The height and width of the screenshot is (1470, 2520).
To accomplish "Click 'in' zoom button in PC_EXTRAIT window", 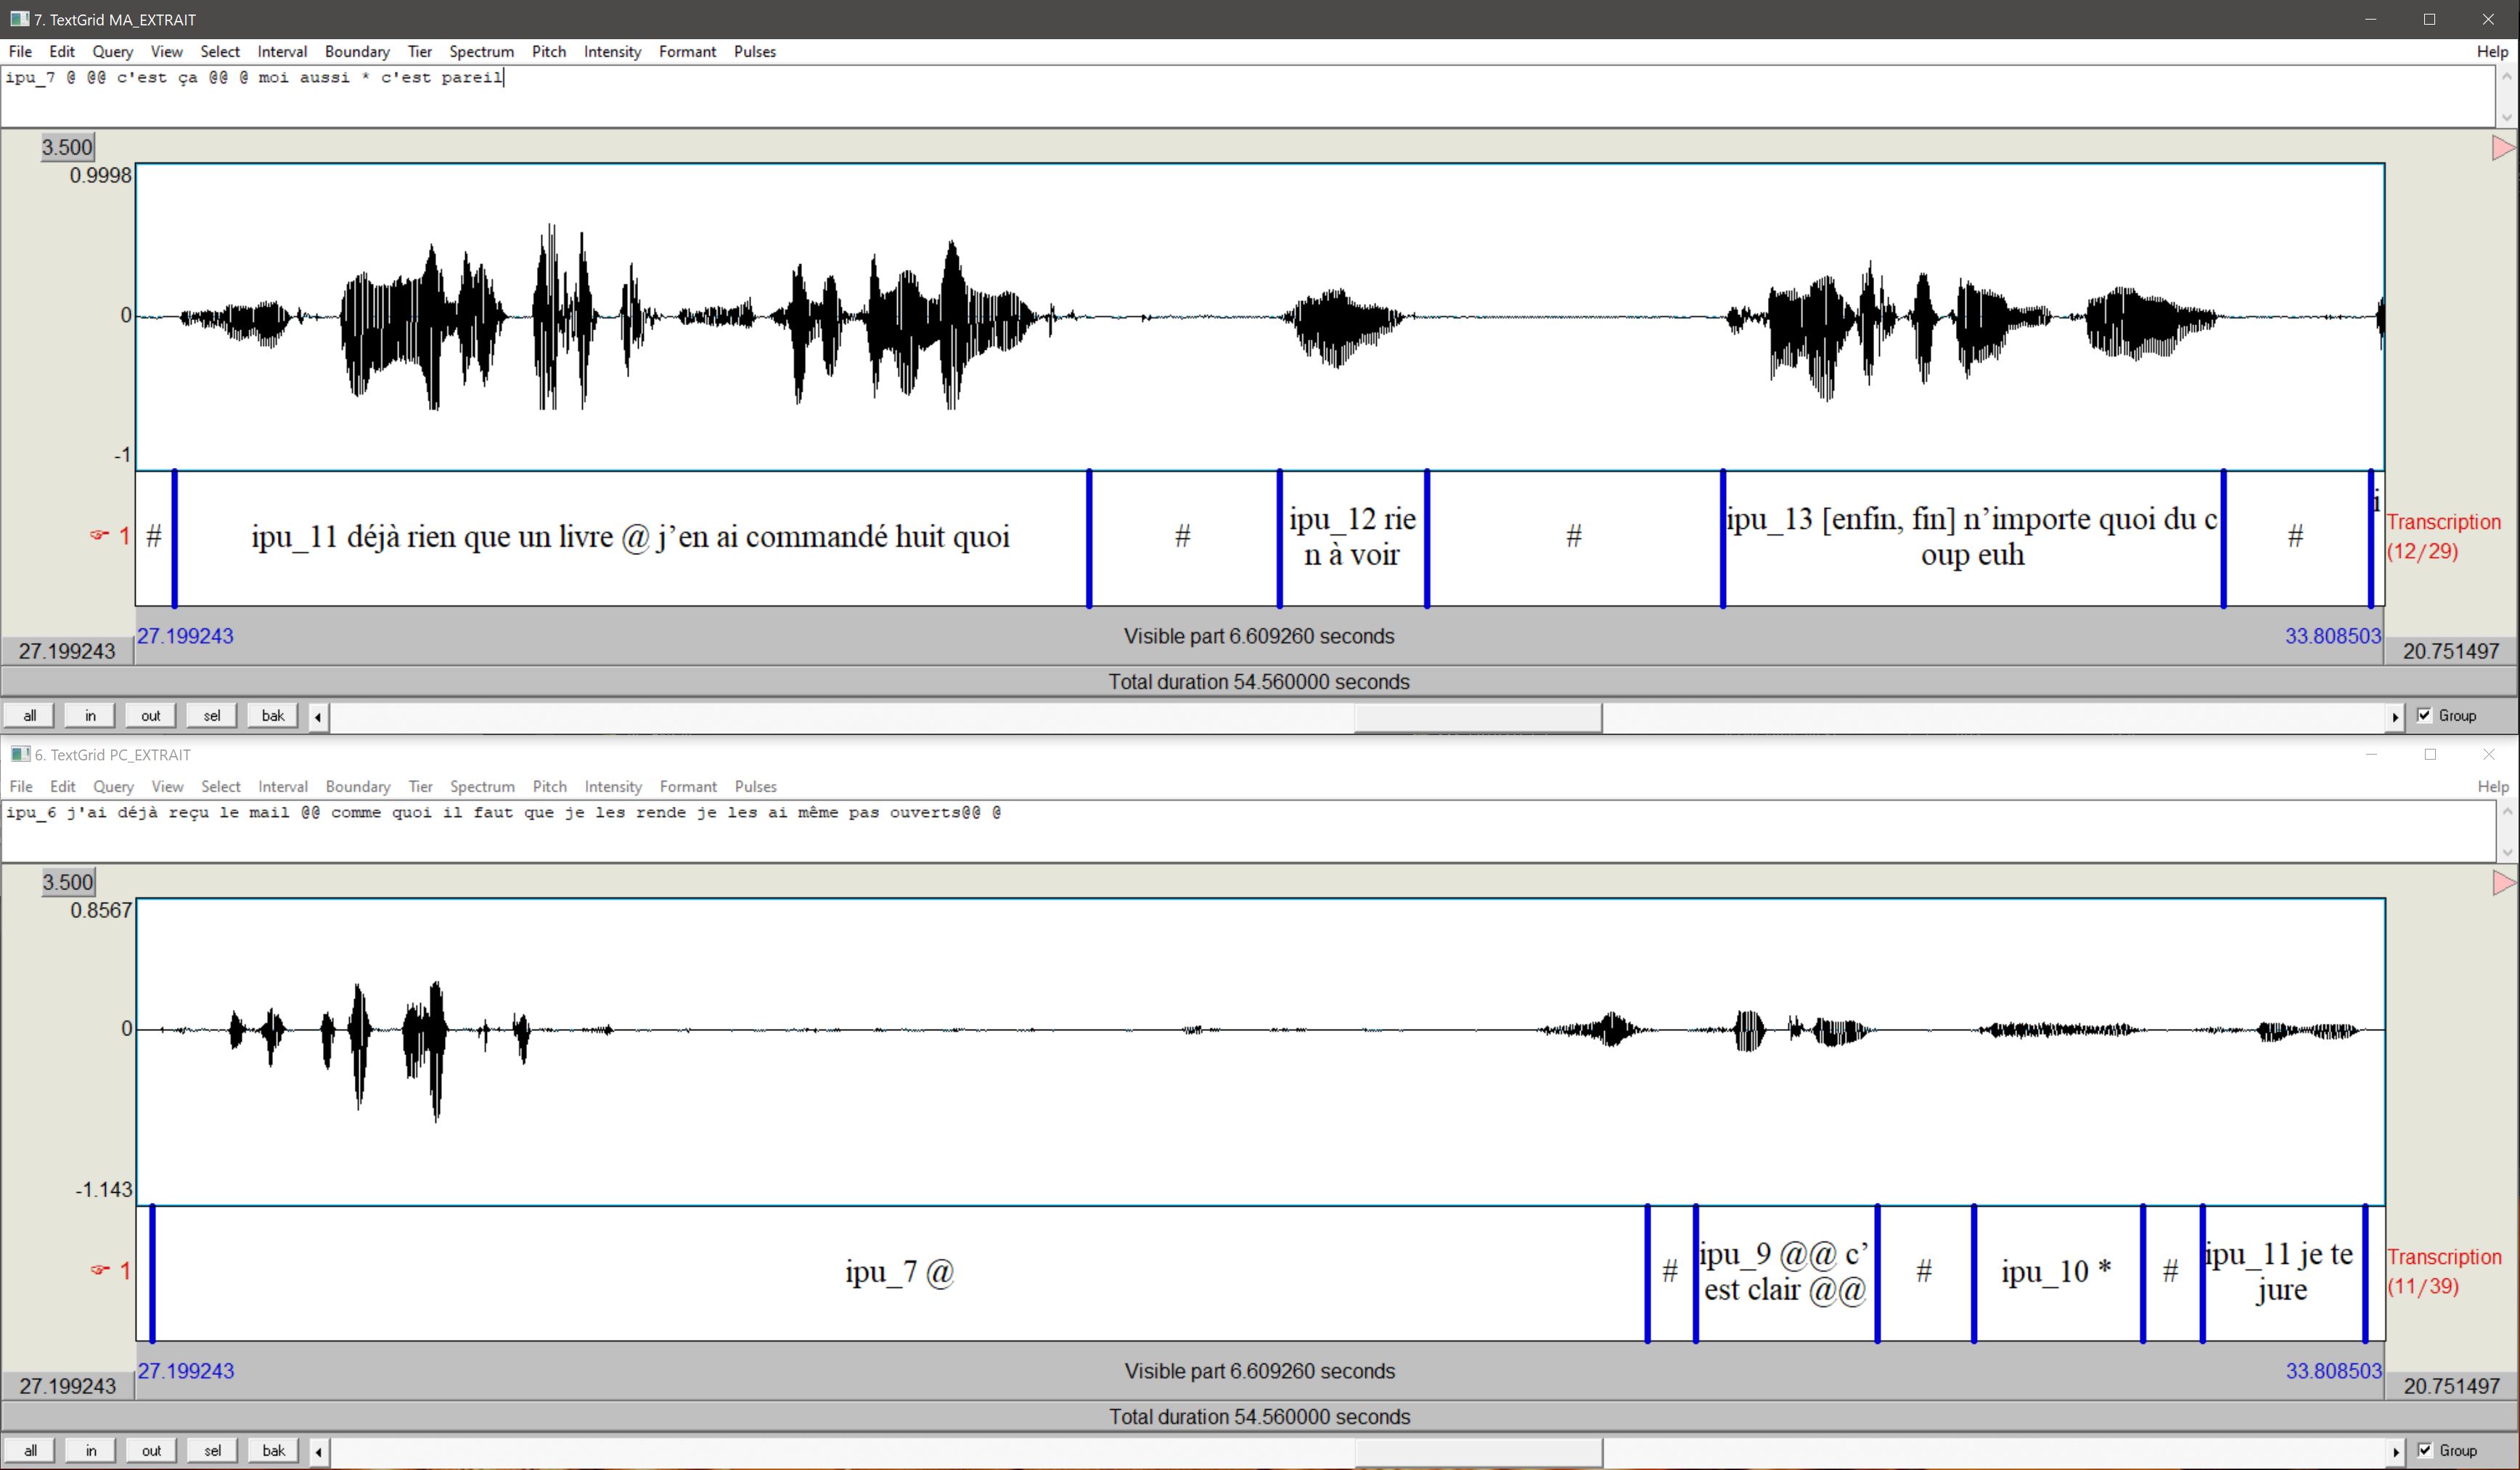I will [x=91, y=1450].
